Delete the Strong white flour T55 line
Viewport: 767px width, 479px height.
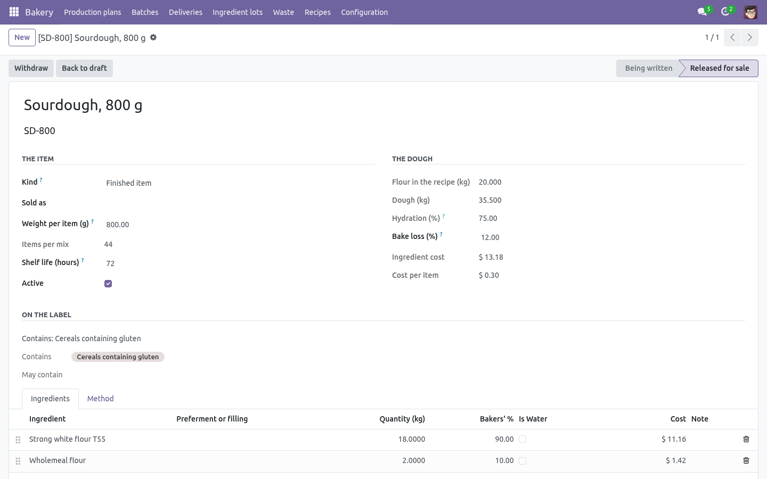pos(746,439)
